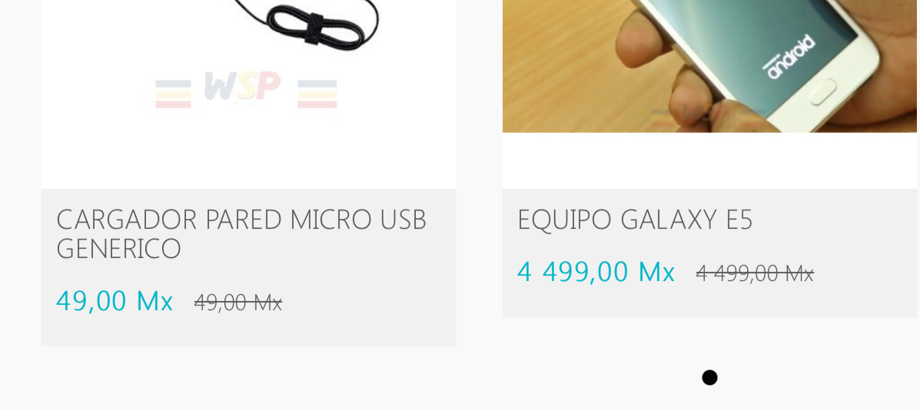Select the black carousel dot indicator
The width and height of the screenshot is (920, 410).
coord(709,378)
